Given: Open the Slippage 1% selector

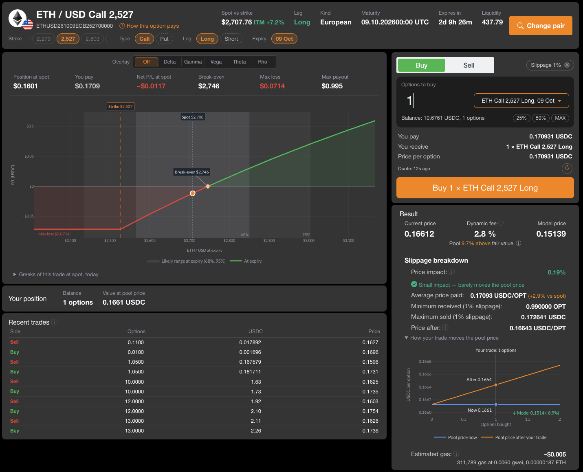Looking at the screenshot, I should pos(550,65).
